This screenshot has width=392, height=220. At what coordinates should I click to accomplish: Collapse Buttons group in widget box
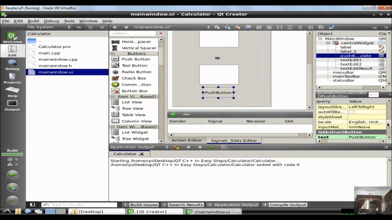113,53
